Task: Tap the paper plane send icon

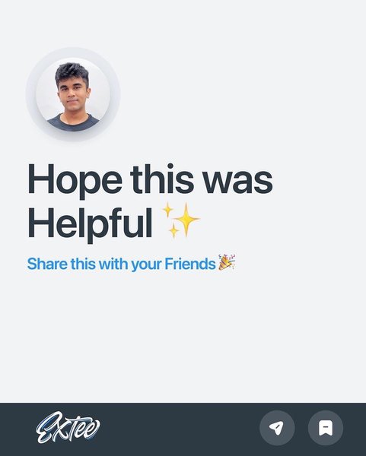Action: pyautogui.click(x=277, y=428)
